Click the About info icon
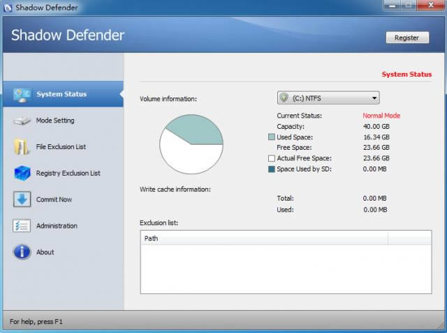Screen dimensions: 447x333 (22, 252)
